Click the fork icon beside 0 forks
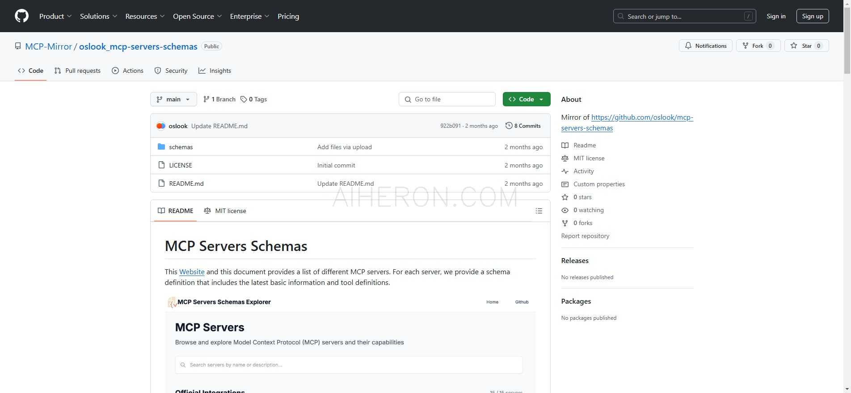Screen dimensions: 851x393 [x=565, y=223]
